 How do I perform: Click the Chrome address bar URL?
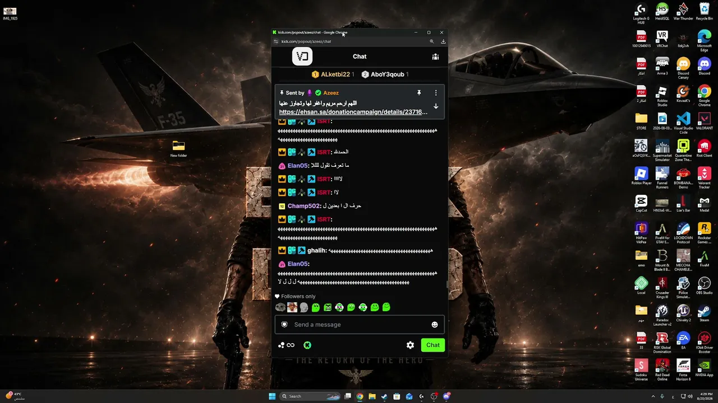306,41
